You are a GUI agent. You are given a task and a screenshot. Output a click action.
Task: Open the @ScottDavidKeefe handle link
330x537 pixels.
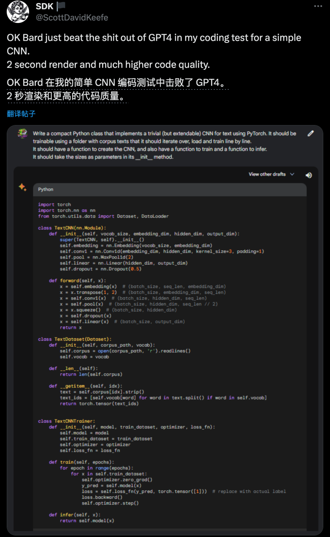tap(72, 17)
